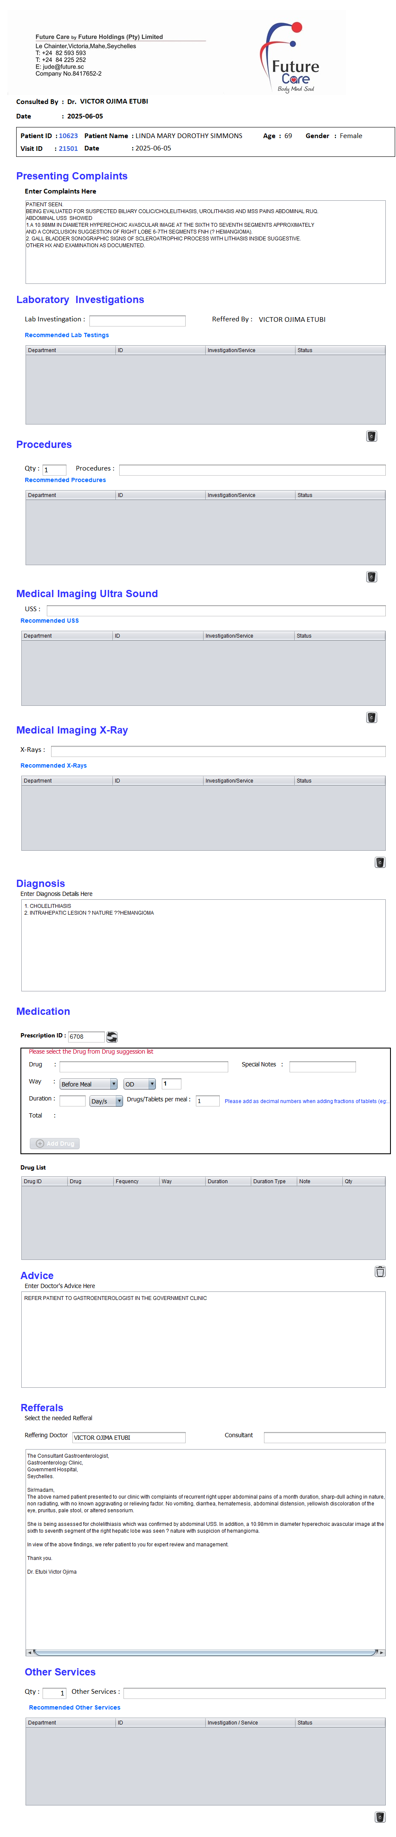Click the trash bin icon below Drug List
Screen dimensions: 396x1837
click(380, 1271)
